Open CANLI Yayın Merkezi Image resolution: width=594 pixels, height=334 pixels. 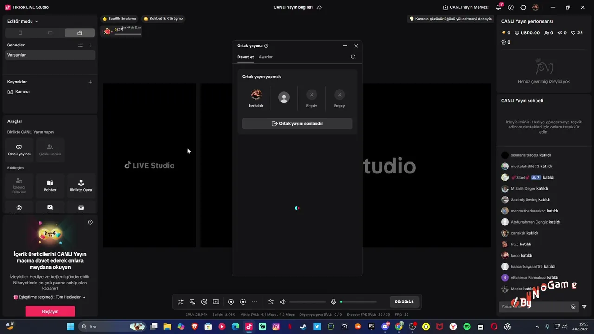[x=465, y=7]
